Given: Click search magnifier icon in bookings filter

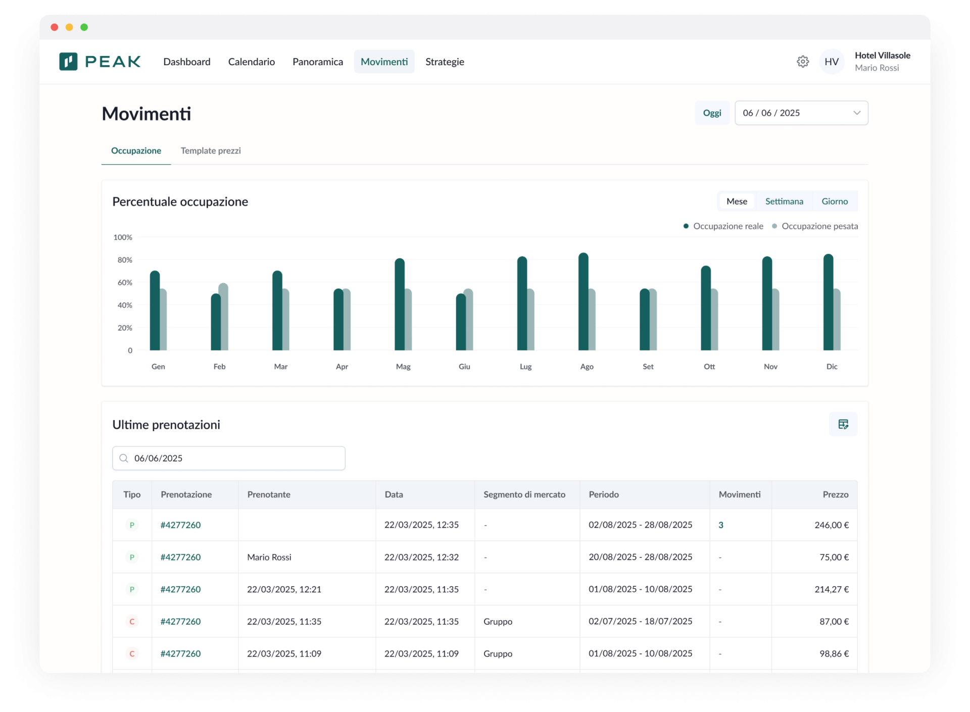Looking at the screenshot, I should click(124, 458).
